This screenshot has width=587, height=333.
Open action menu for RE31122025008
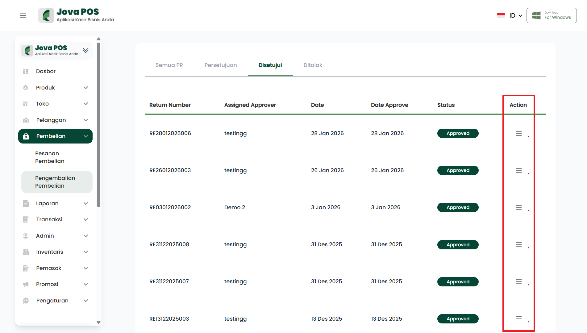pos(518,244)
